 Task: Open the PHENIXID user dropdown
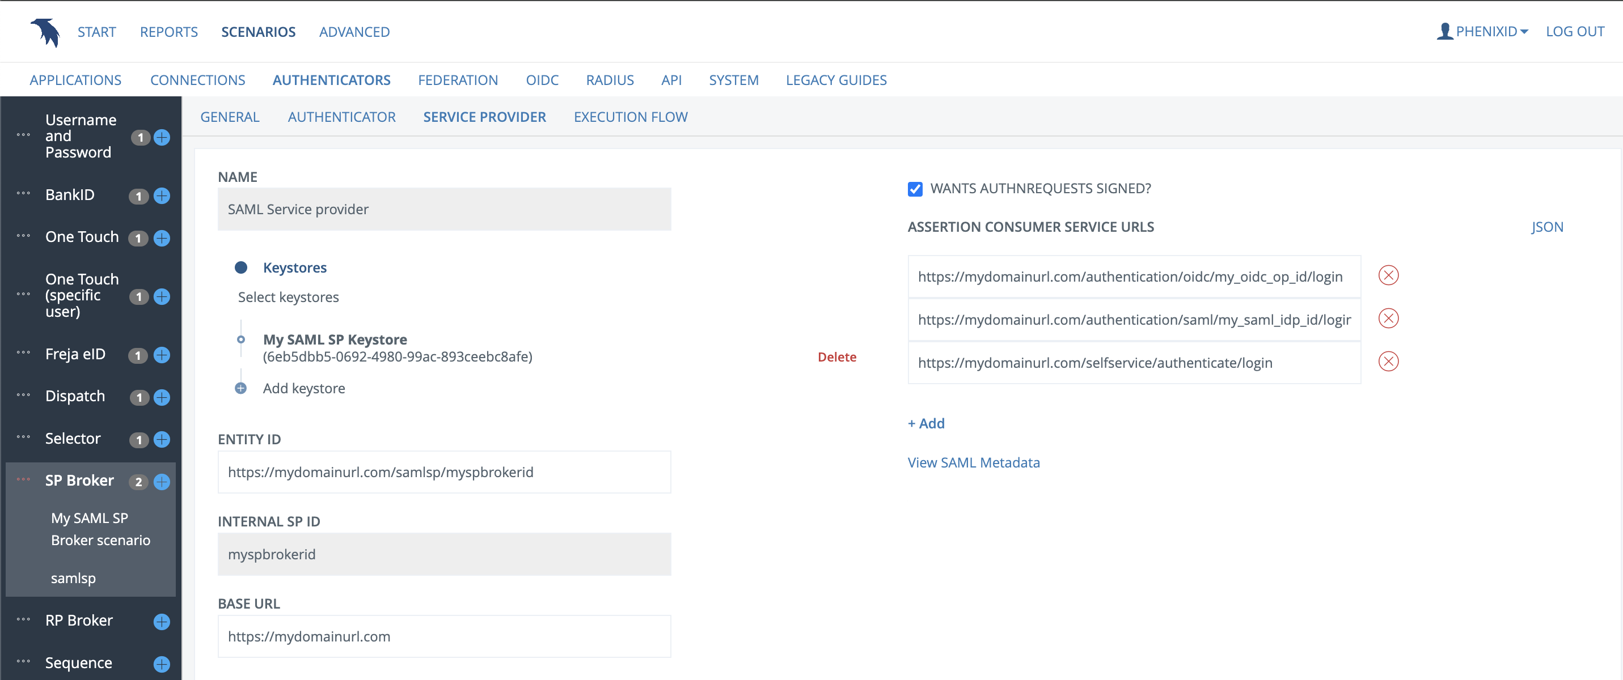click(x=1491, y=32)
